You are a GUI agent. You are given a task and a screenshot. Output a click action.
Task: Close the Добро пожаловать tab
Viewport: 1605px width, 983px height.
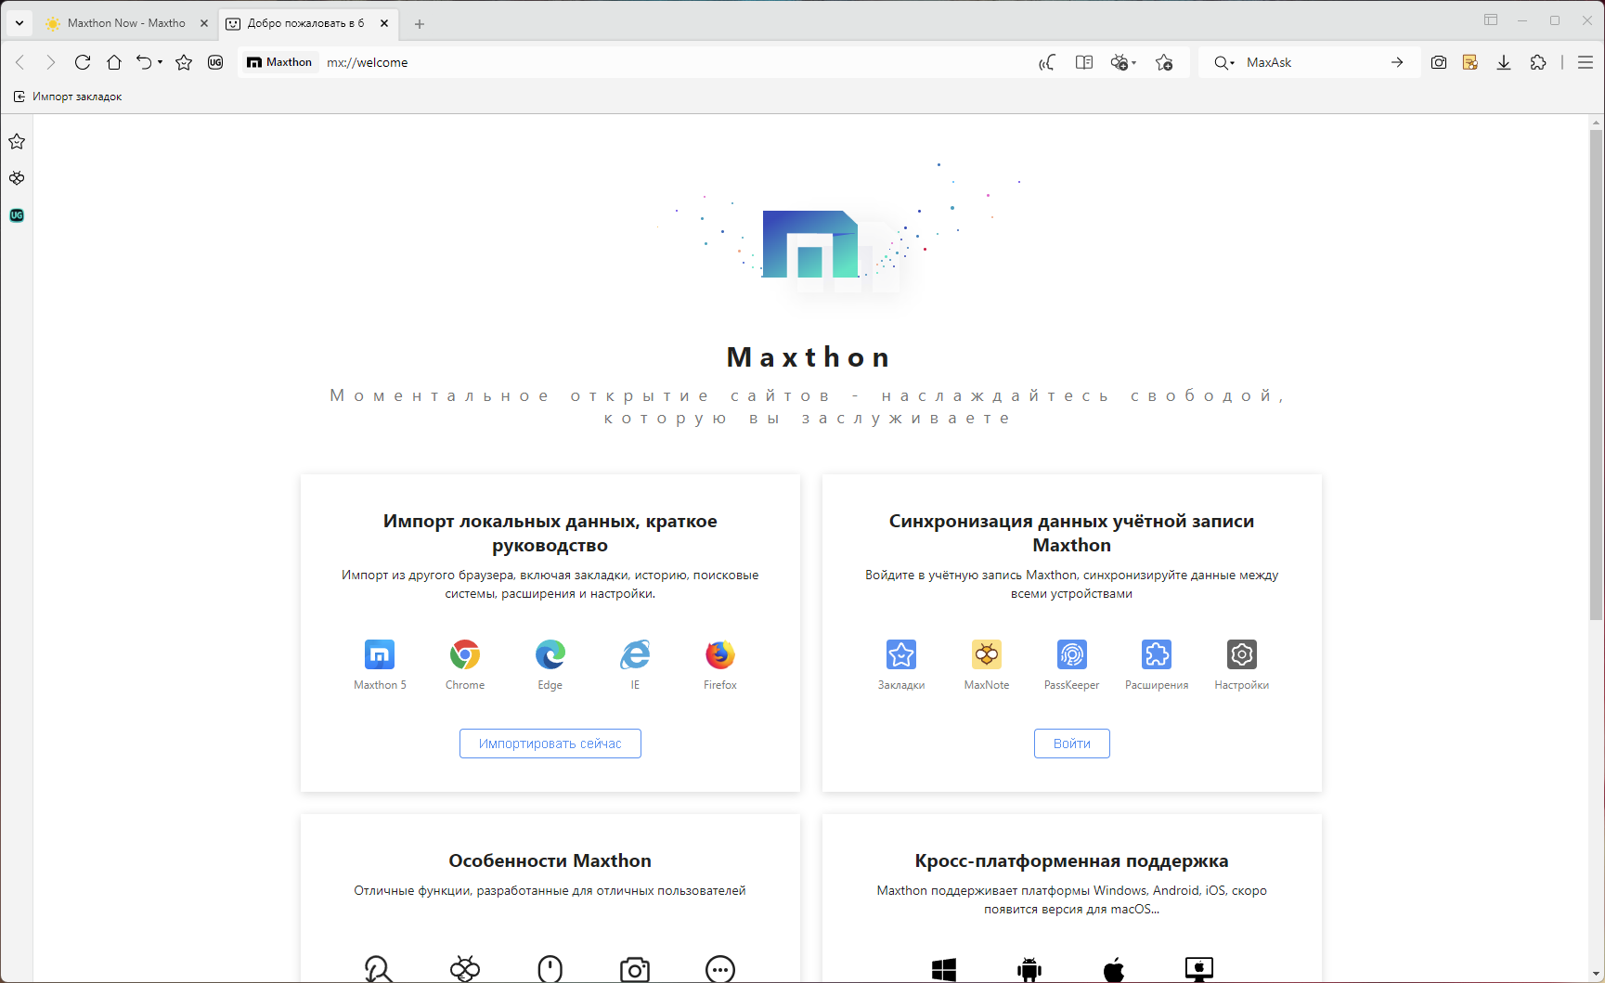pos(384,23)
